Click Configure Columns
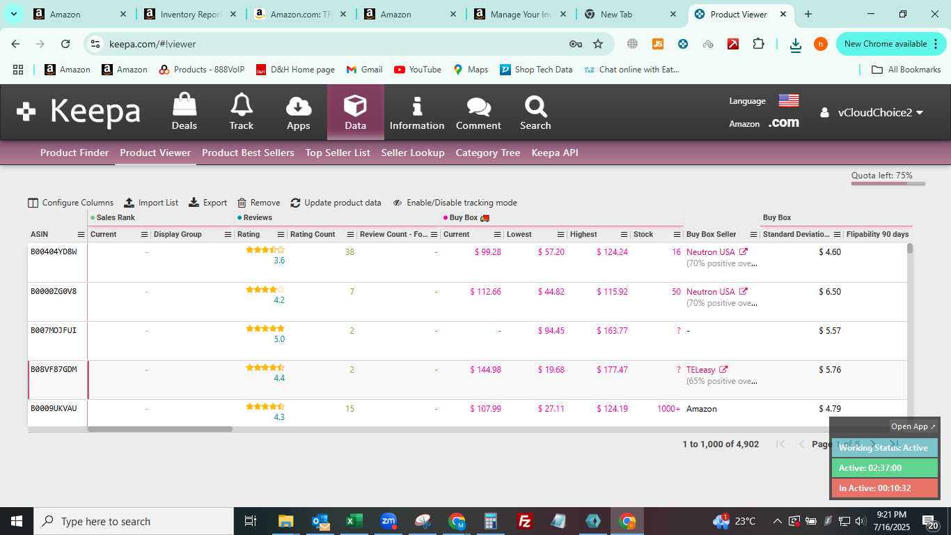 pos(71,203)
